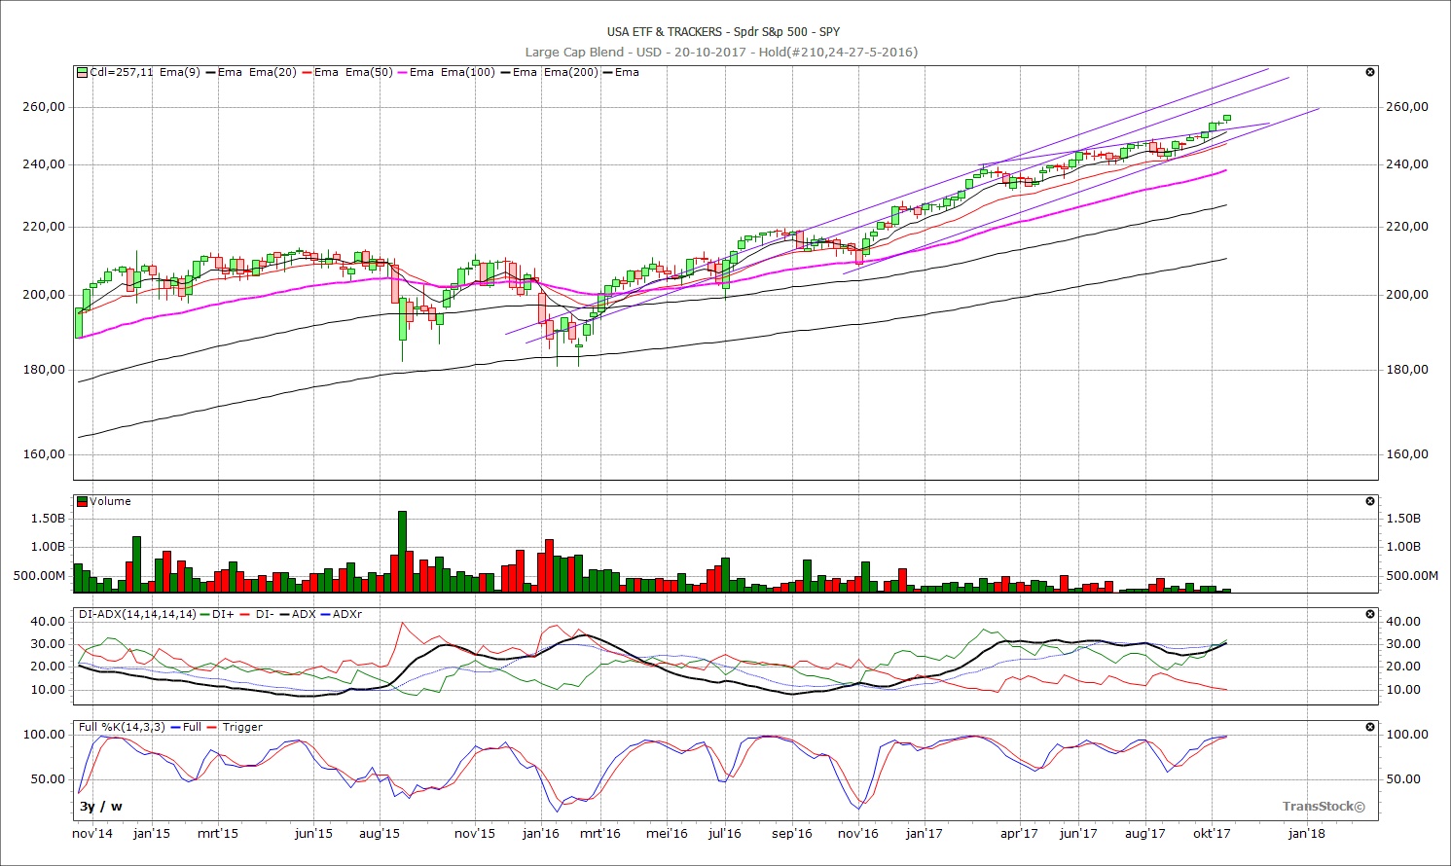Close the main price chart panel
1451x866 pixels.
(1370, 72)
